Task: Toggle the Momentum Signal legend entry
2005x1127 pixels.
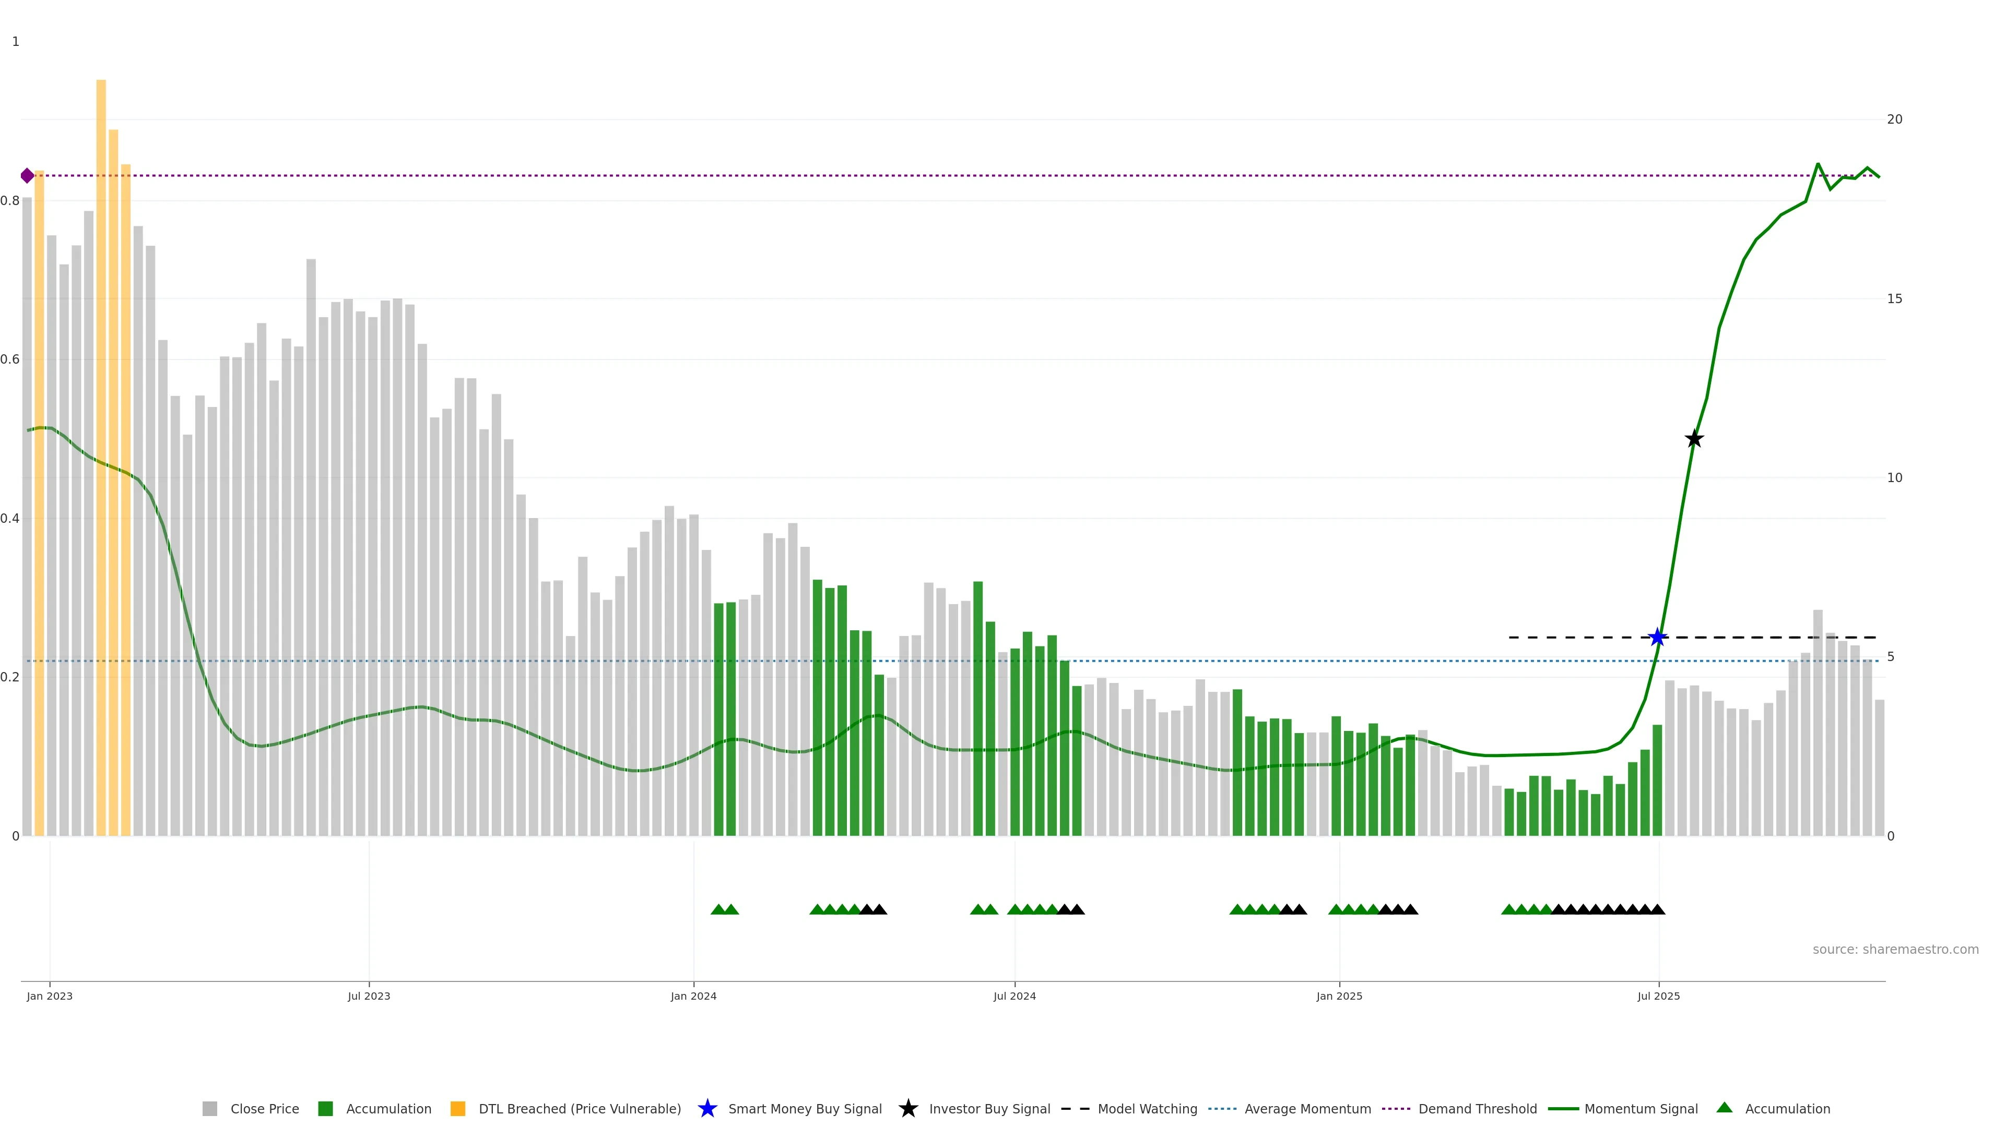Action: 1641,1108
